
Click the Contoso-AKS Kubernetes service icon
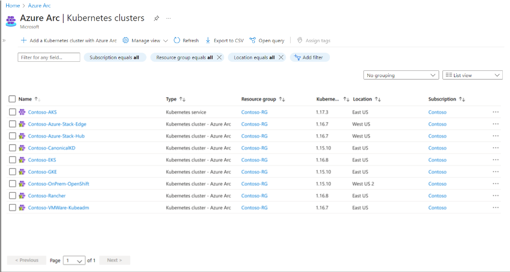coord(22,112)
